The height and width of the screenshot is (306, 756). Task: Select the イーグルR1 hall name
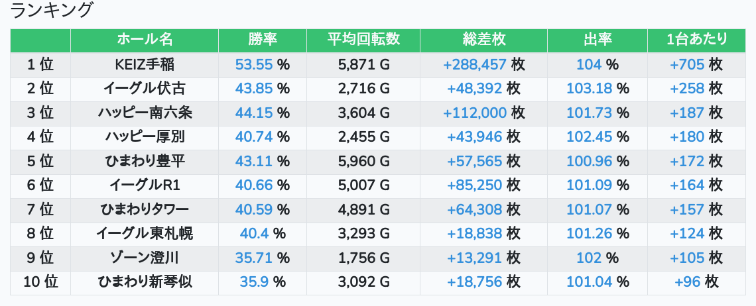click(145, 185)
